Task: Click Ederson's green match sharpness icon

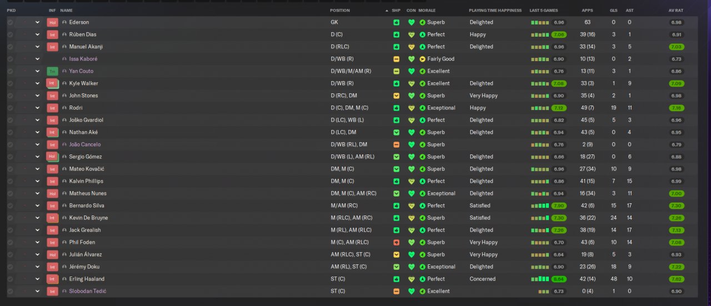Action: pyautogui.click(x=396, y=22)
